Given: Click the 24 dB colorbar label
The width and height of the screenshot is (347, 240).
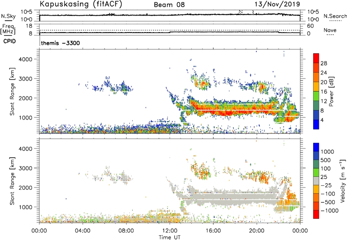Looking at the screenshot, I should click(324, 73).
